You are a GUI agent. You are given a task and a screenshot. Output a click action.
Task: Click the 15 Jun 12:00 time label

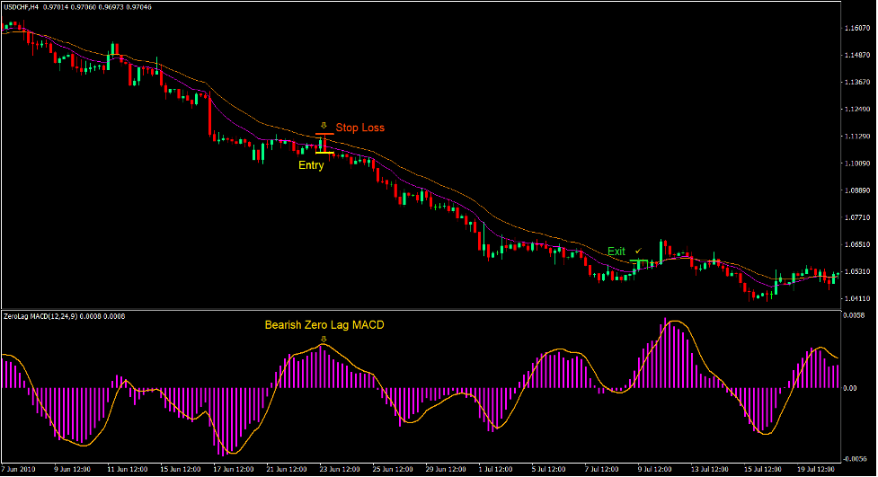181,469
